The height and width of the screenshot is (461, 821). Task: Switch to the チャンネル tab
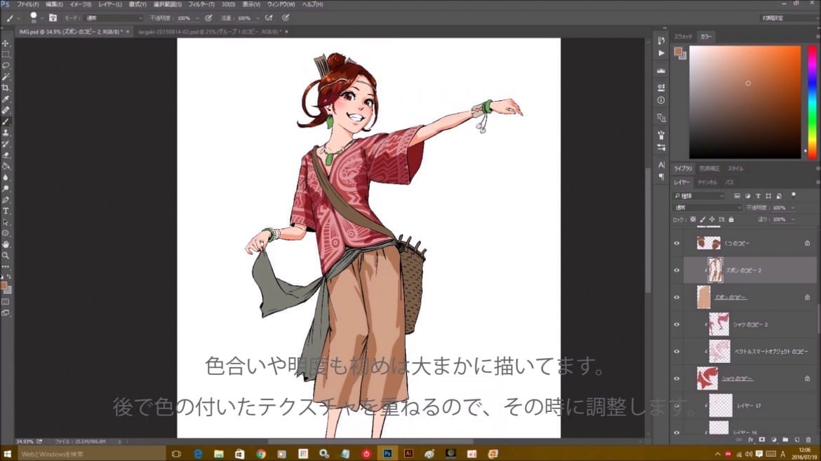tap(707, 182)
